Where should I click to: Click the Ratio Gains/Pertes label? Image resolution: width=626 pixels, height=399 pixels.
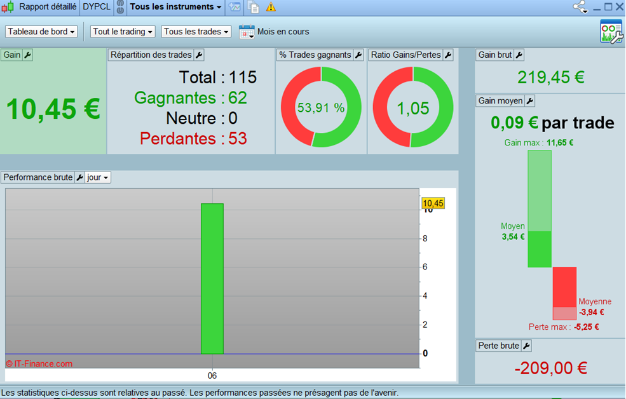(405, 55)
